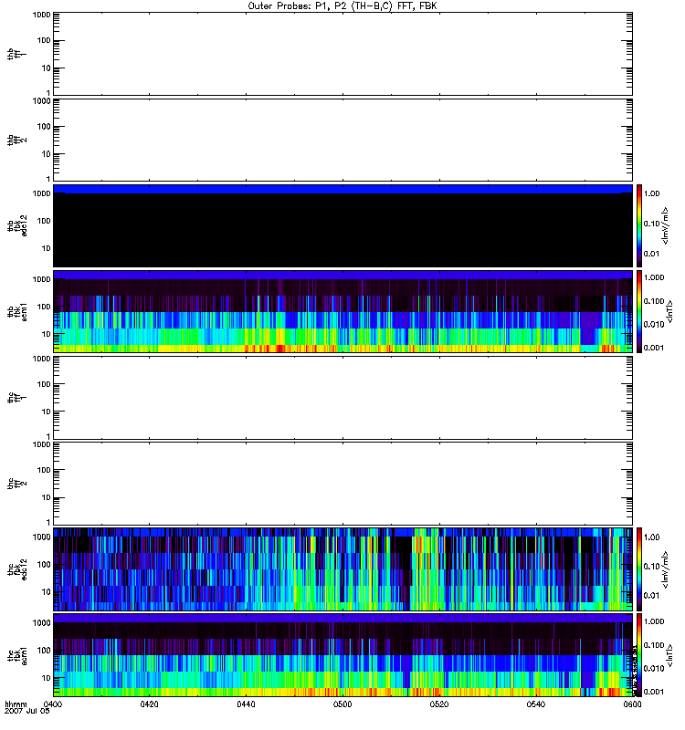Click '1.000' on the thb scm1 color bar
This screenshot has height=730, width=685.
654,277
